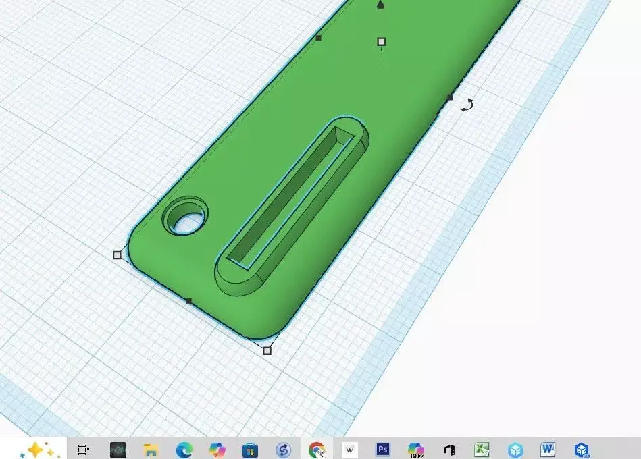Open the M365 Copilot taskbar icon

click(416, 450)
